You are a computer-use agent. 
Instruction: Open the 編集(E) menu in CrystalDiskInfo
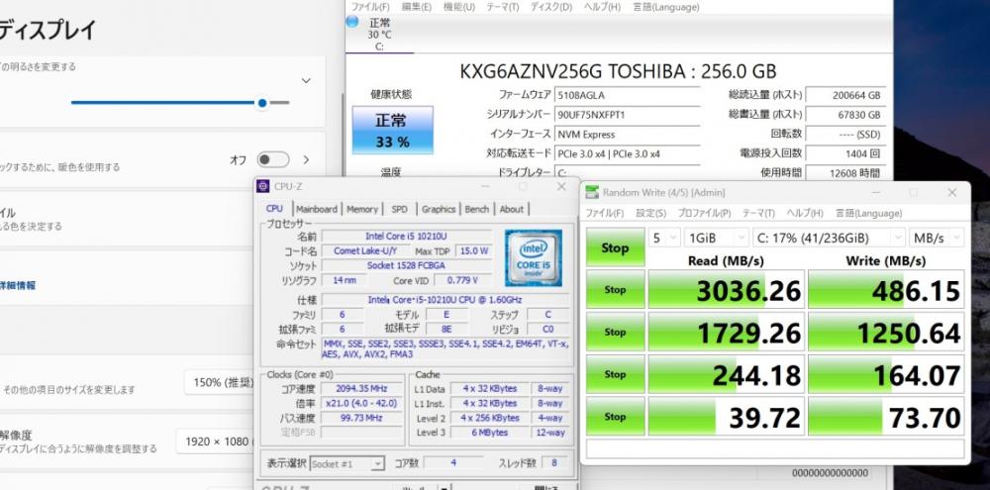pos(416,7)
